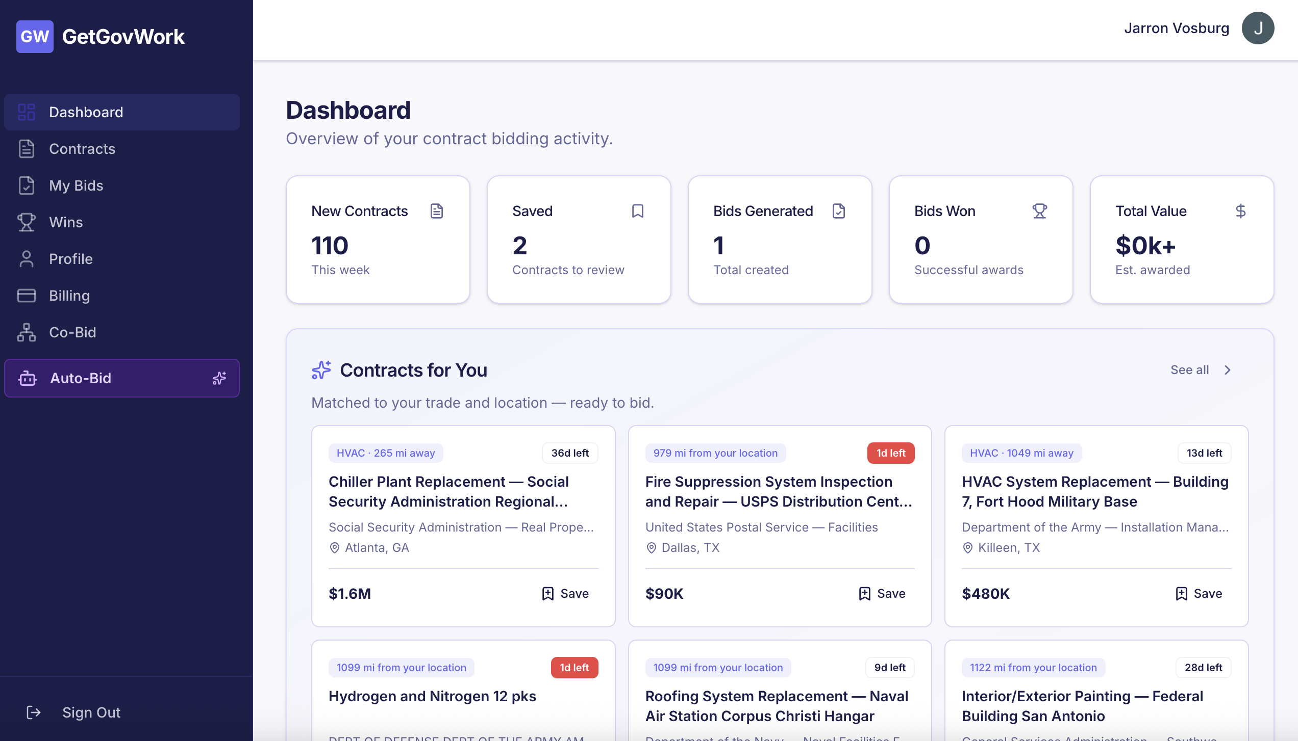Screen dimensions: 1298x741
Task: Expand the See all chevron arrow
Action: pos(1228,370)
